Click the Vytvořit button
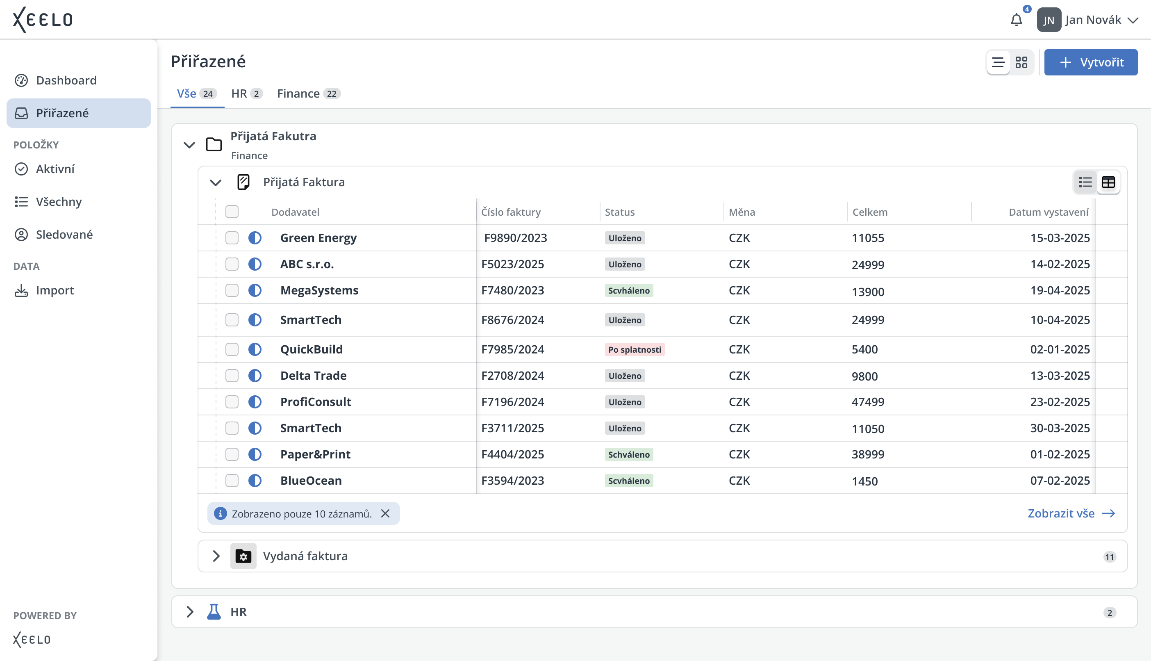 1091,62
